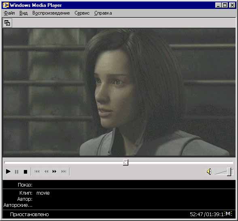The width and height of the screenshot is (238, 221).
Task: Minimize the Windows Media Player window
Action: (x=218, y=5)
